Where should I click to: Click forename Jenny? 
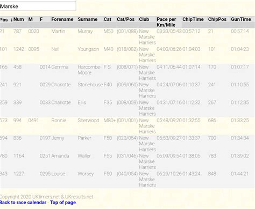tap(58, 138)
